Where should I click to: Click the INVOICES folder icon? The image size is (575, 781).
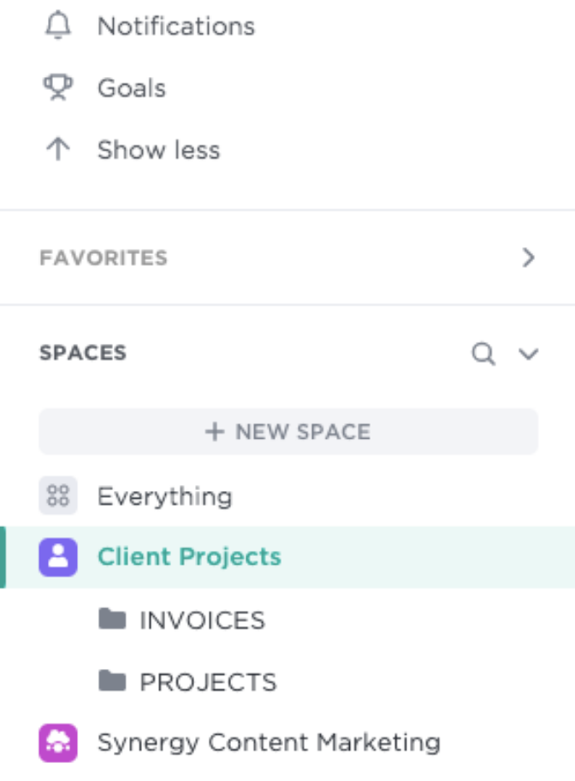112,618
